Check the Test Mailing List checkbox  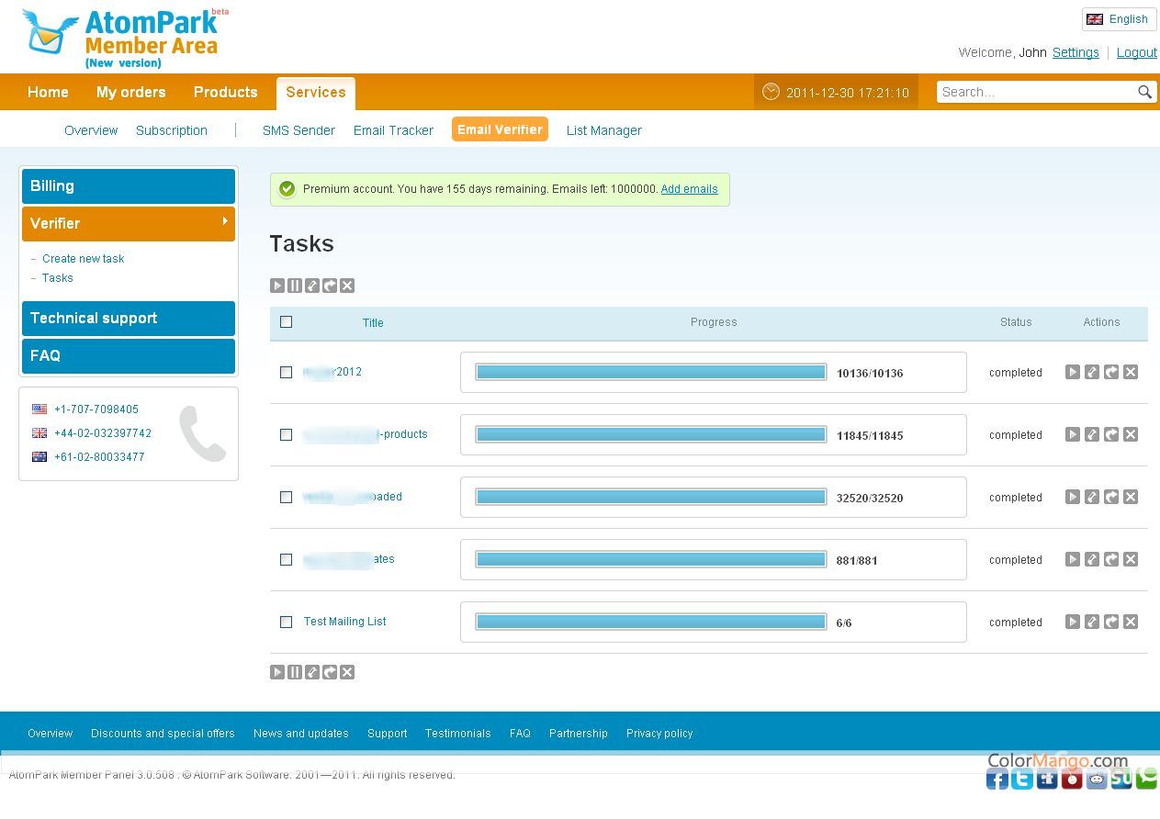coord(287,622)
